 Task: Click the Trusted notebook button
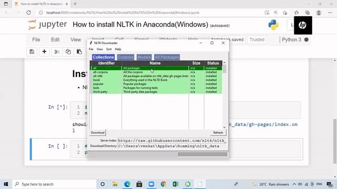pyautogui.click(x=257, y=40)
